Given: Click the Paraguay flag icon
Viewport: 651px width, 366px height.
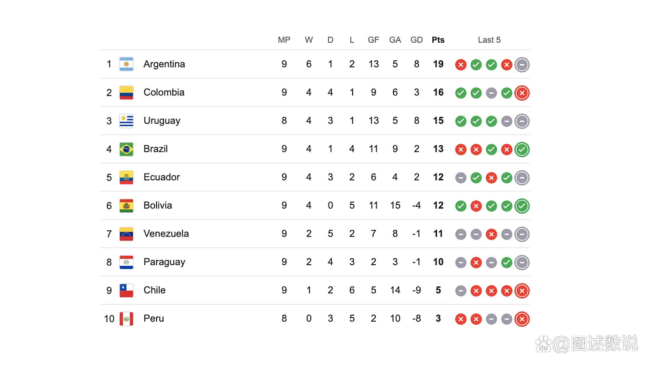Looking at the screenshot, I should pyautogui.click(x=126, y=262).
